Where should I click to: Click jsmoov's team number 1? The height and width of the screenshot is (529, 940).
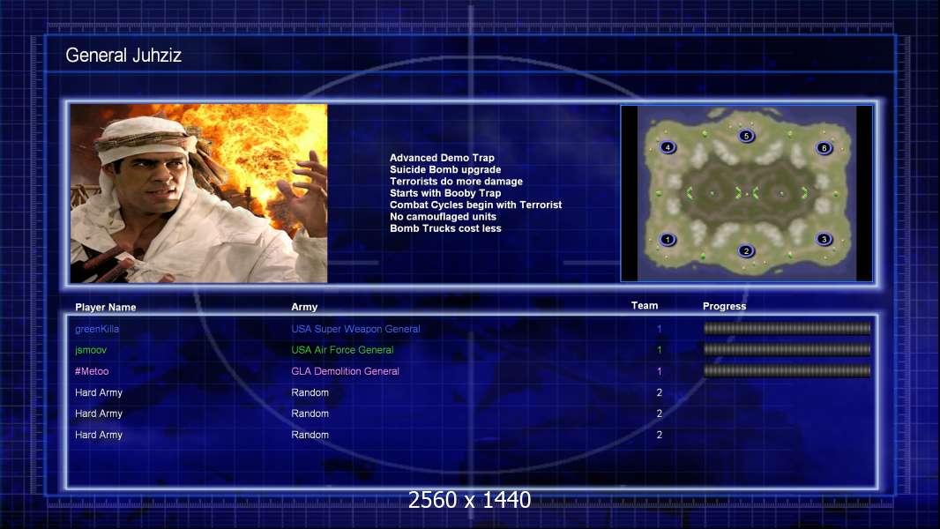click(x=659, y=350)
